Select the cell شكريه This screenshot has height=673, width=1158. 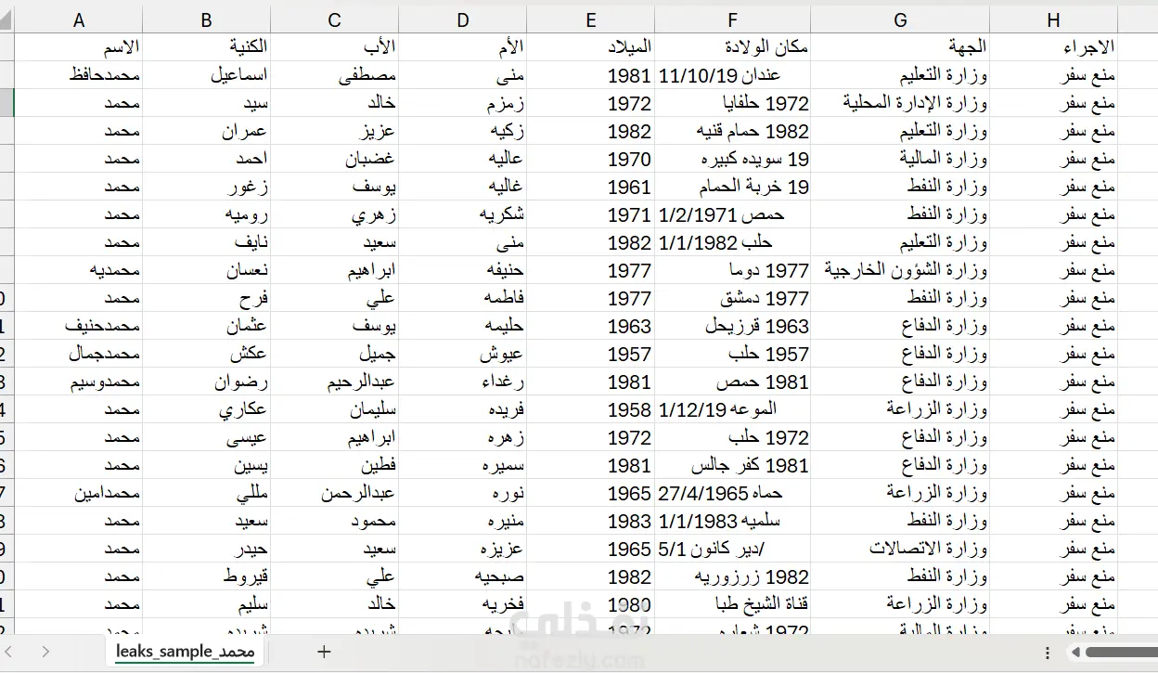pos(463,214)
